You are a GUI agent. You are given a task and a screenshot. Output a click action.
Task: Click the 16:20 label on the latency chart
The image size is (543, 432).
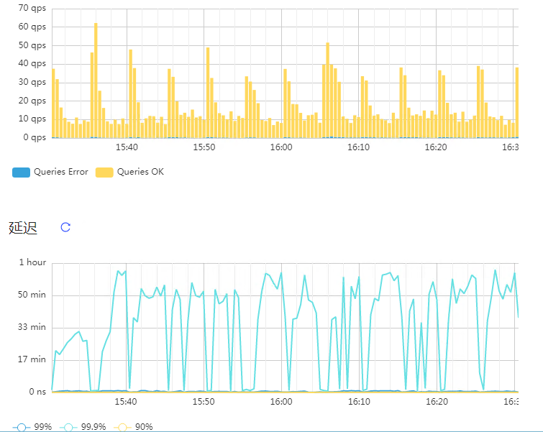(x=437, y=402)
